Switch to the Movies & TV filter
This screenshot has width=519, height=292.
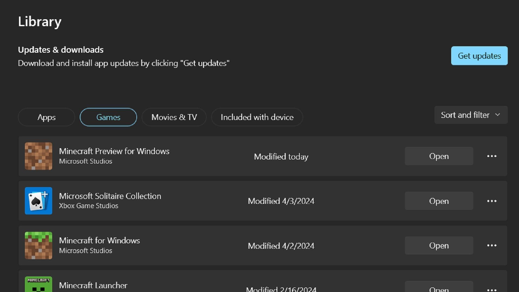pos(174,117)
